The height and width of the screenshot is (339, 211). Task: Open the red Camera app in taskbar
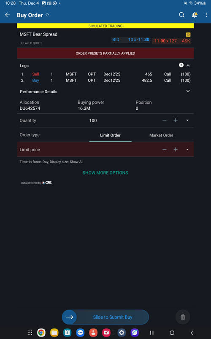click(107, 333)
